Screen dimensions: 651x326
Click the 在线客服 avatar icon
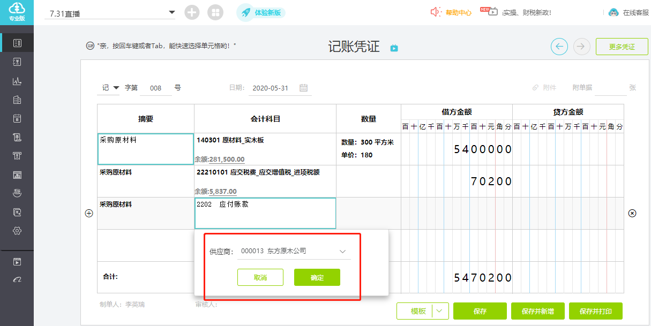pyautogui.click(x=613, y=12)
